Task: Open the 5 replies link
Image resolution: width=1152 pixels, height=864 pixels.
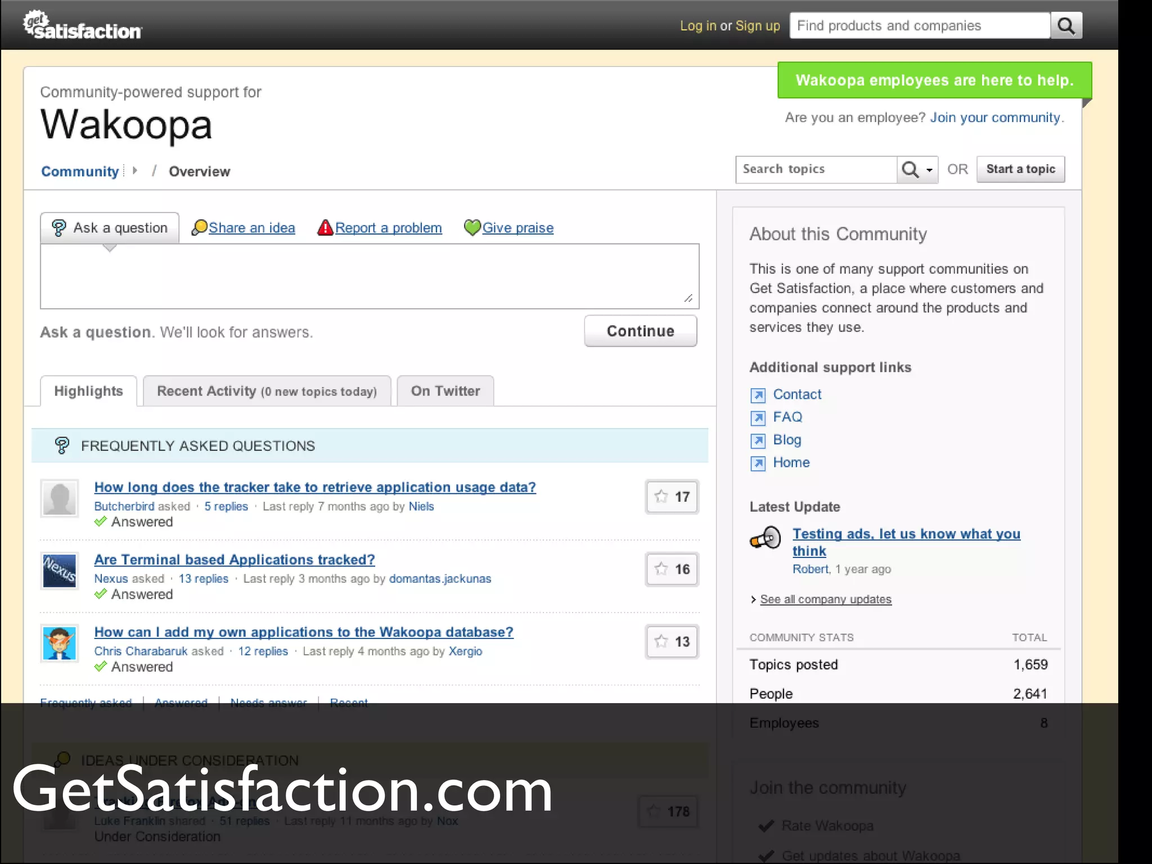Action: coord(226,506)
